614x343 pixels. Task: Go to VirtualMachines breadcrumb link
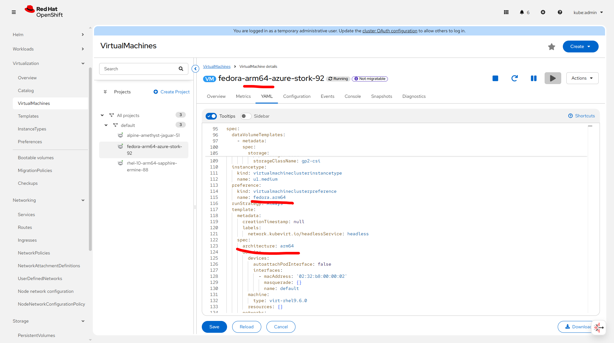(x=217, y=66)
